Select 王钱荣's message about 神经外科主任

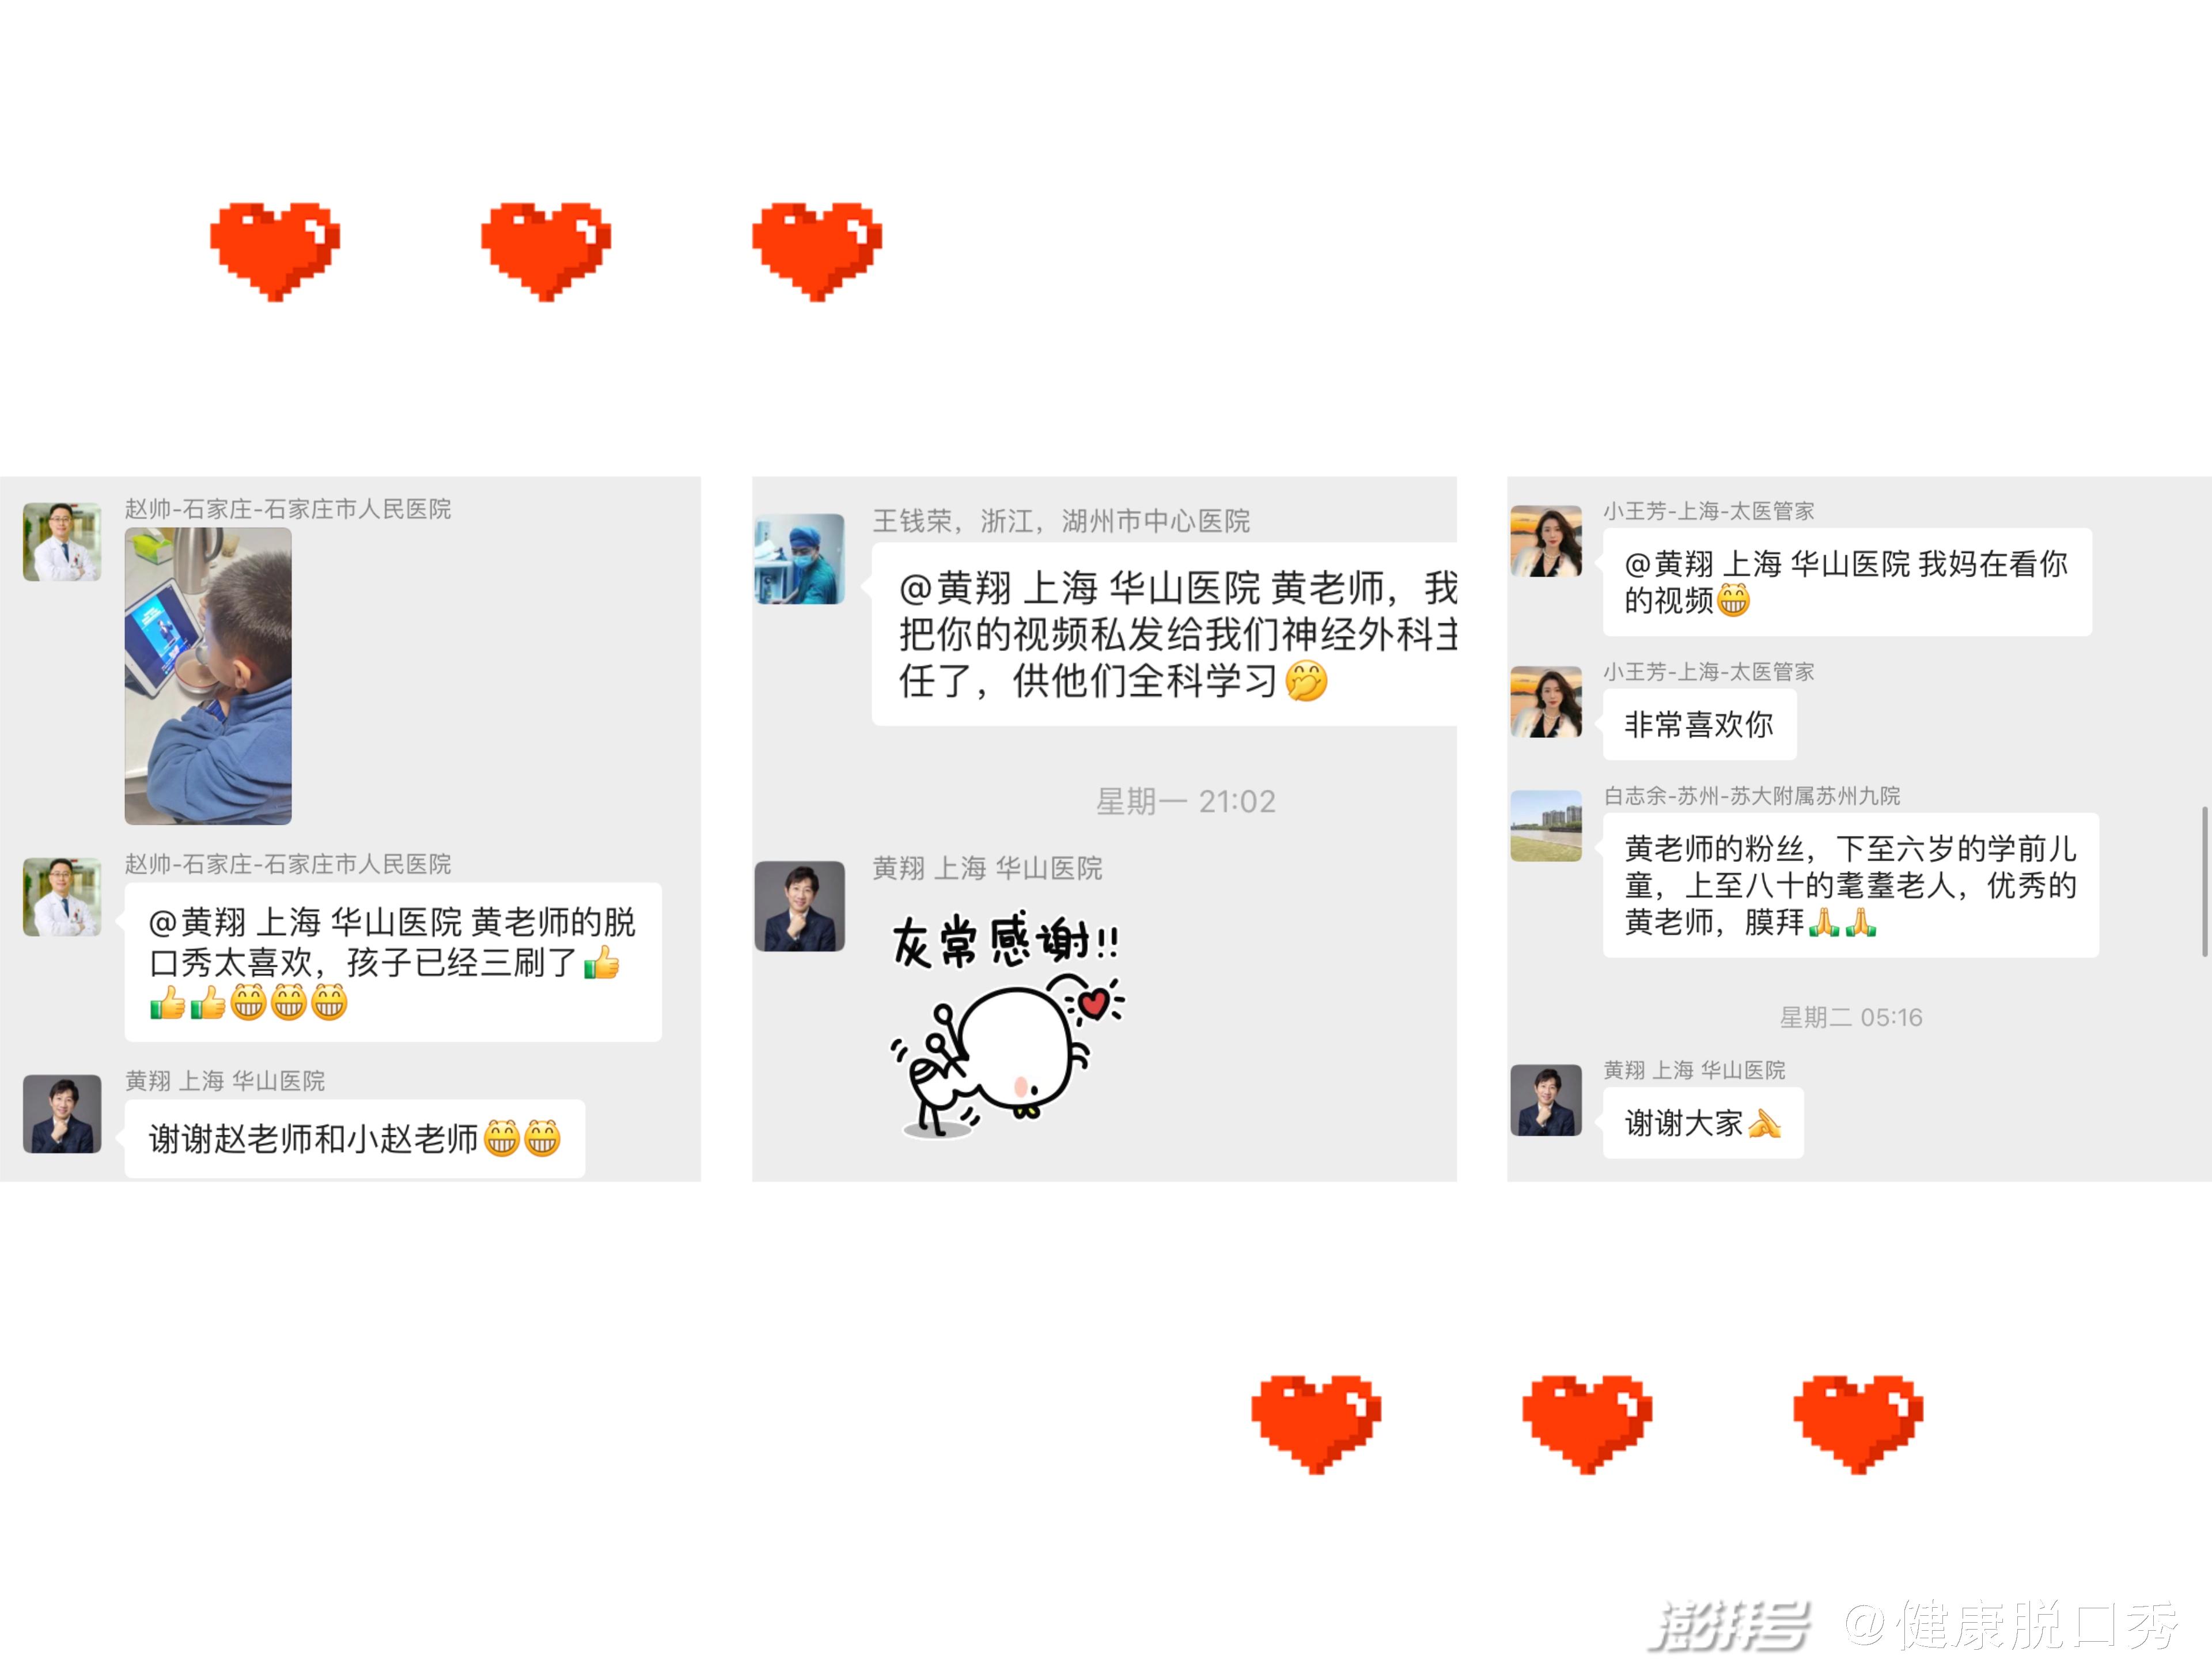coord(1164,634)
